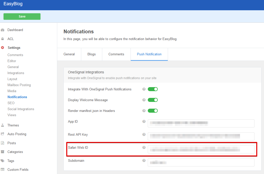The width and height of the screenshot is (264, 174).
Task: Show help for Integrate With OneSignal
Action: (144, 89)
